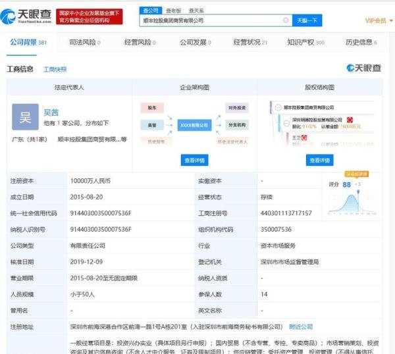Click 王卫 shareholder name
Viewport: 395px width, 354px height.
296,138
